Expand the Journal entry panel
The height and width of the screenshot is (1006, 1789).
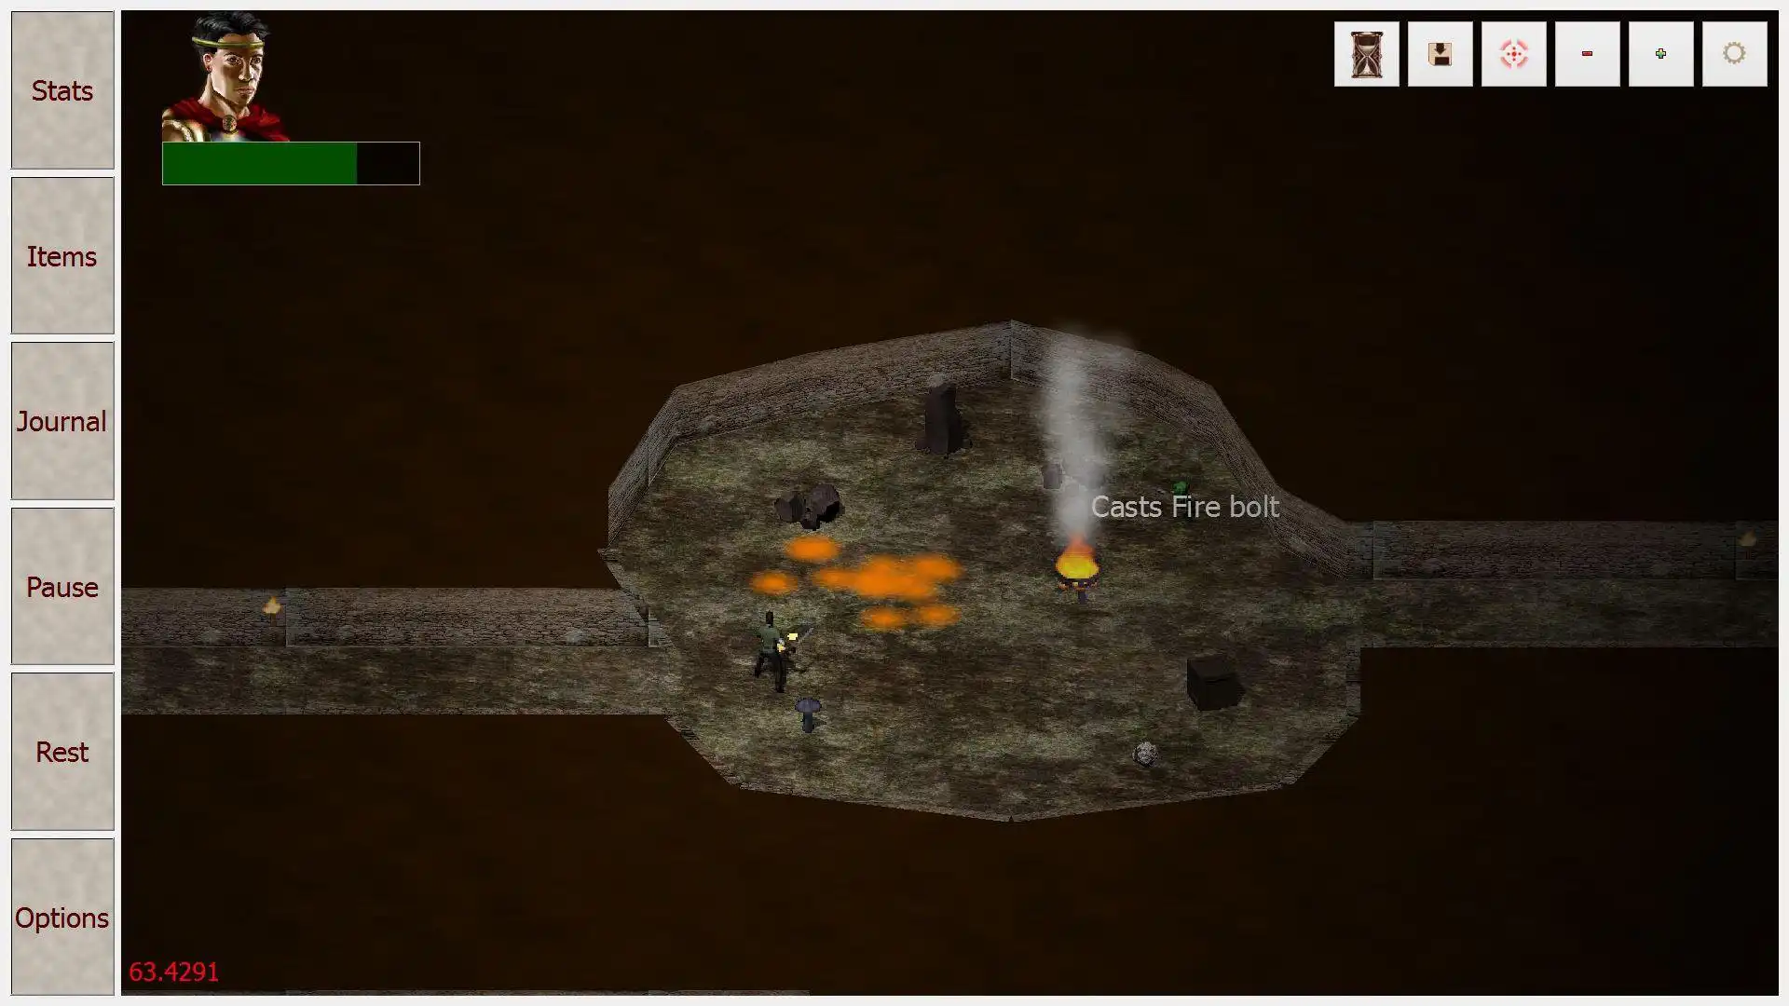coord(61,421)
